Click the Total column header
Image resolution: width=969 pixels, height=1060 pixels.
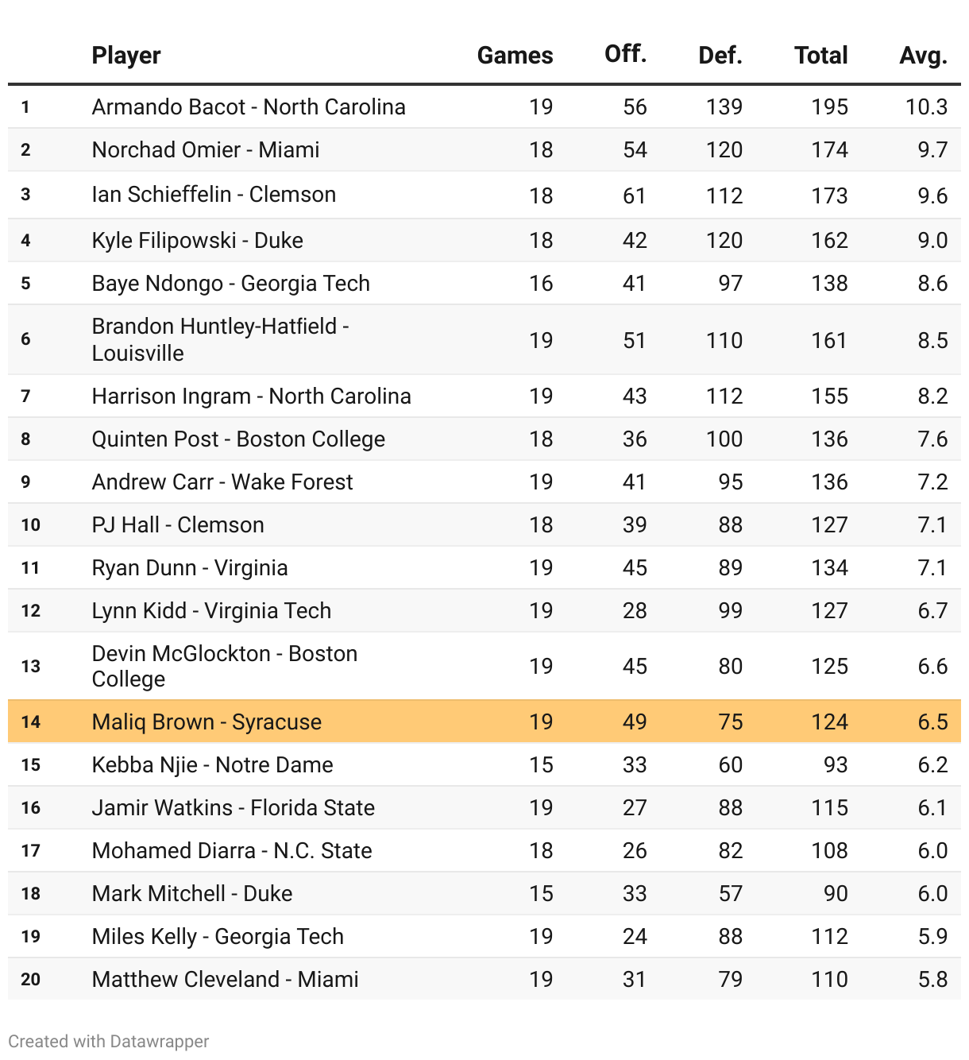(820, 55)
